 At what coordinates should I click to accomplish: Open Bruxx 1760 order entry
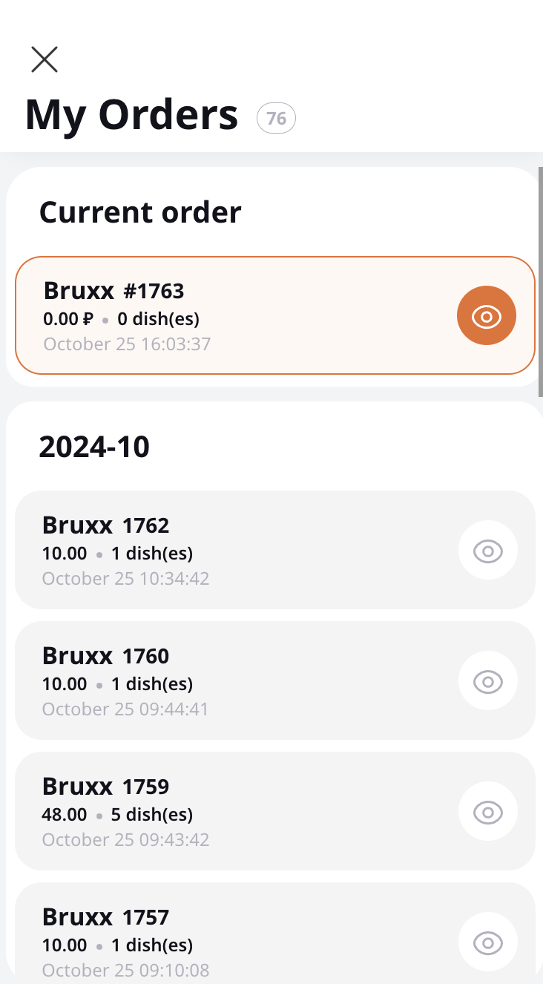pyautogui.click(x=275, y=680)
